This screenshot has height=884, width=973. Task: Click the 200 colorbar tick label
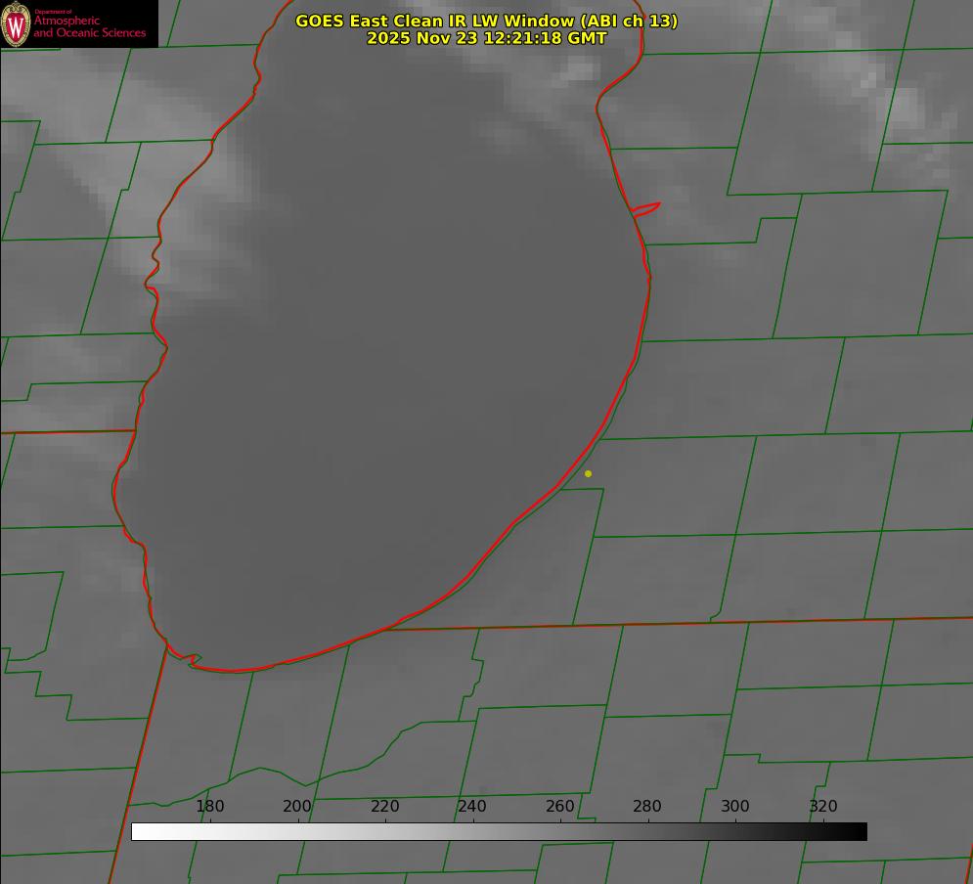pos(297,807)
